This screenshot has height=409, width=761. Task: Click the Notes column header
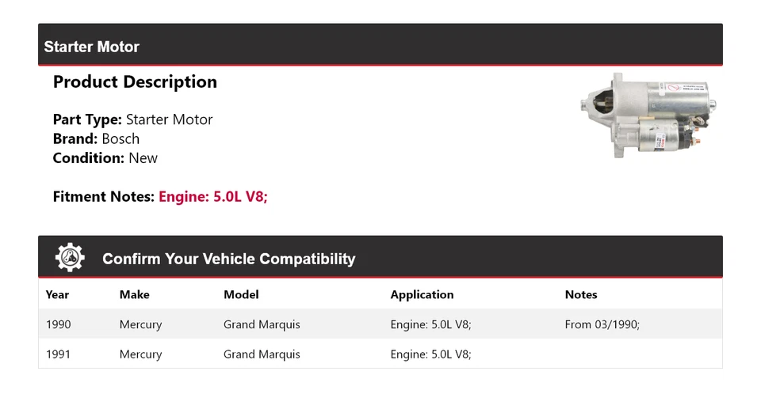point(581,294)
